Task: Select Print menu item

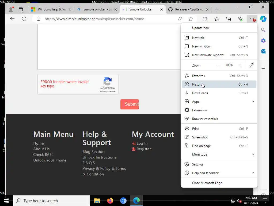Action: click(x=219, y=128)
